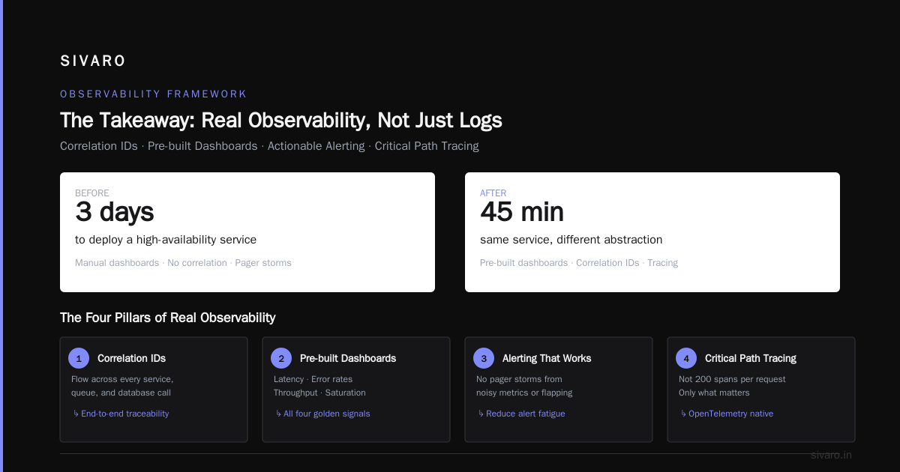Click 'Only what matters' line

(x=714, y=393)
